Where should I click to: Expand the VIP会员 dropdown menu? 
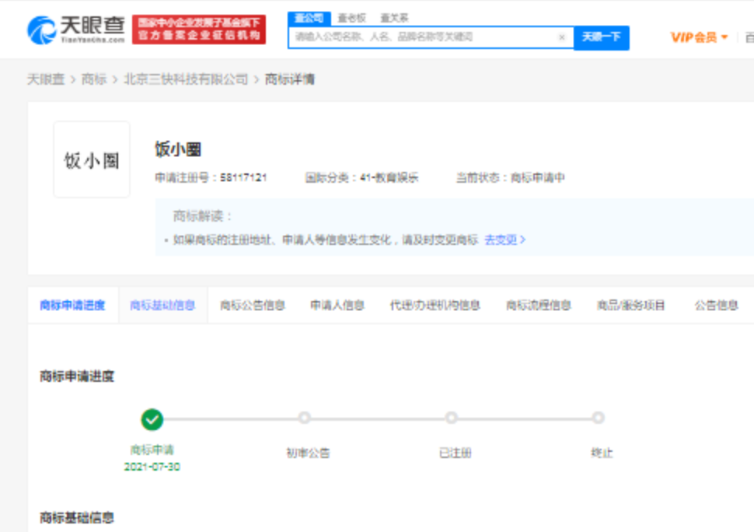pos(699,37)
